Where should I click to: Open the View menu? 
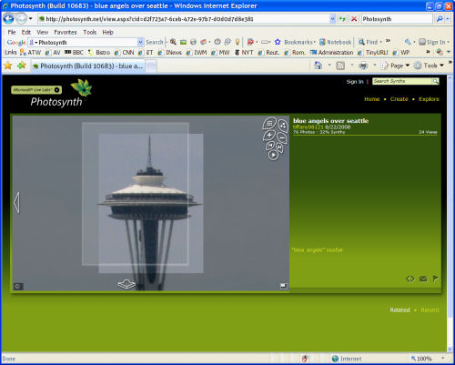click(x=43, y=32)
